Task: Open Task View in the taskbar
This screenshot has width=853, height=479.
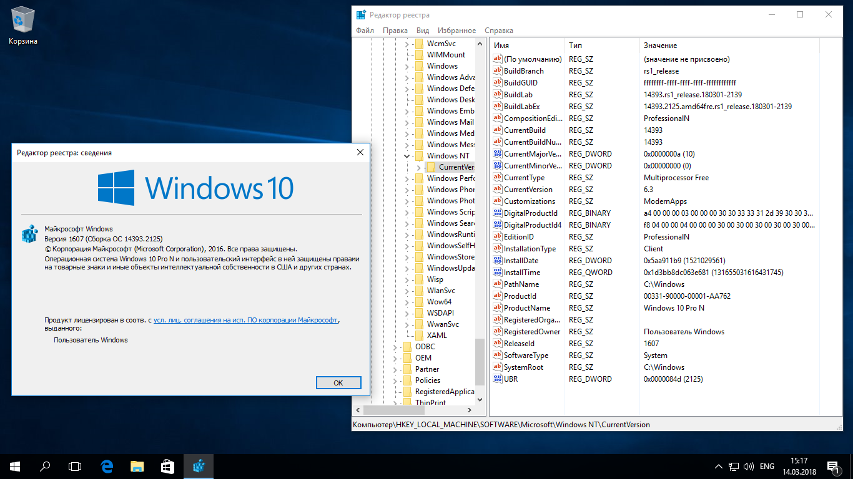Action: (x=75, y=466)
